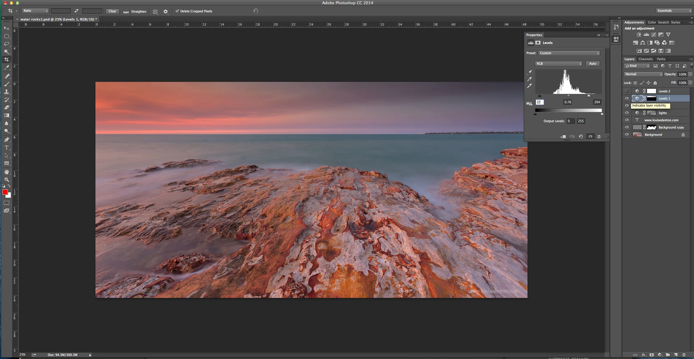Viewport: 694px width, 359px height.
Task: Select the Hand tool
Action: (7, 172)
